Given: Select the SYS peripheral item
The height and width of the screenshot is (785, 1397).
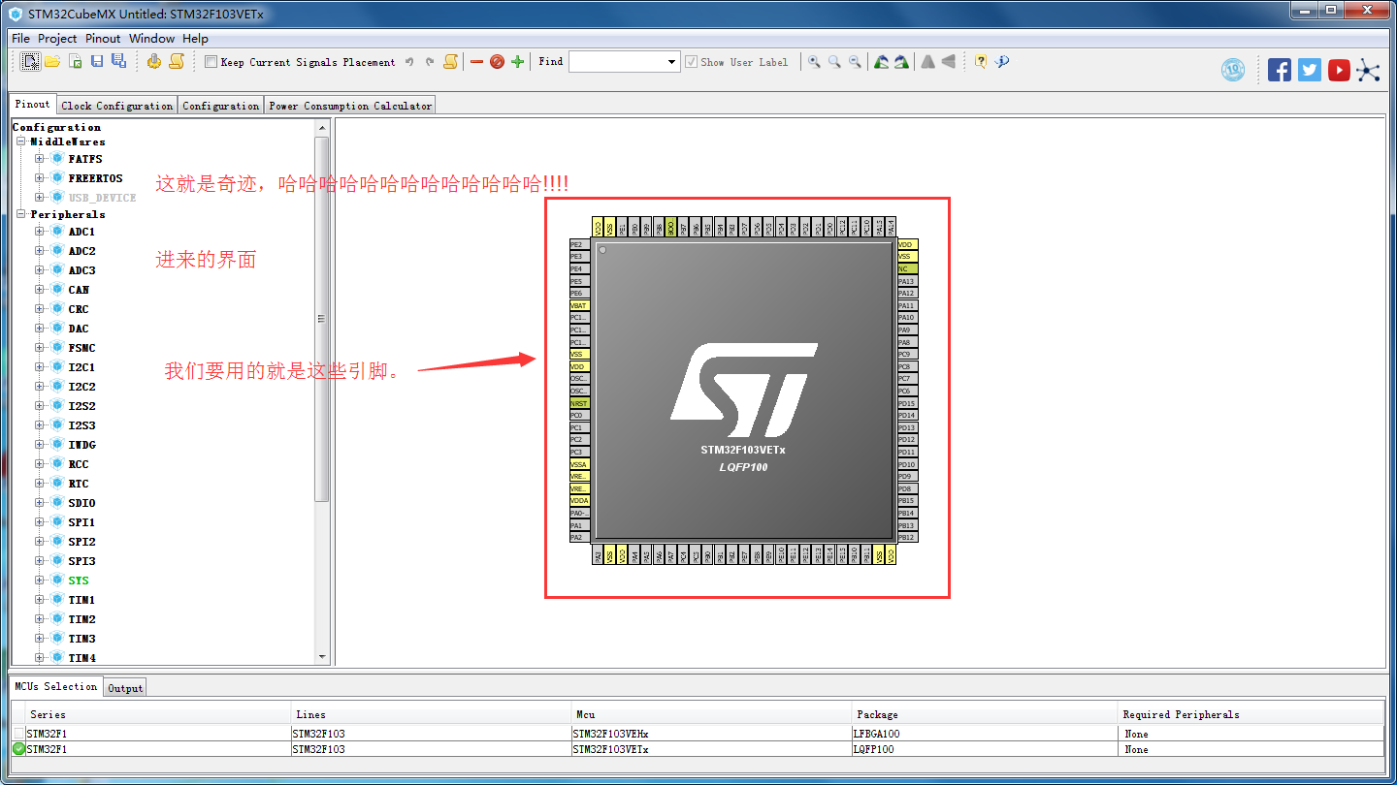Looking at the screenshot, I should click(x=78, y=581).
